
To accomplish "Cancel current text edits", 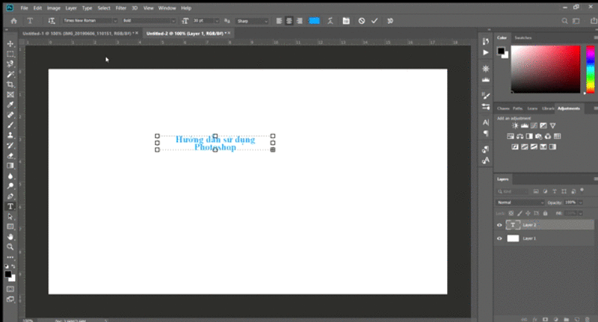I will (x=362, y=21).
